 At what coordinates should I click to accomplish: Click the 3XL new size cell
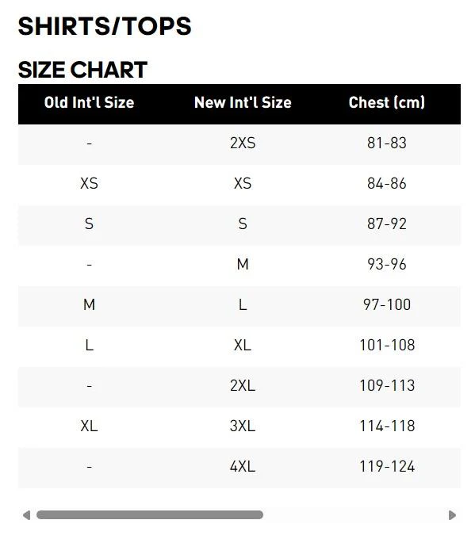tap(243, 426)
